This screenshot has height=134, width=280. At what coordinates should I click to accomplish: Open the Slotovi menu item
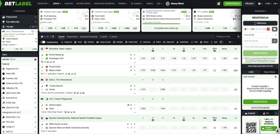[68, 4]
